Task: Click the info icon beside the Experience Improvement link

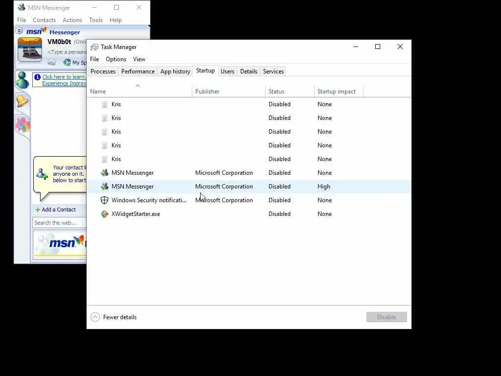Action: tap(37, 77)
